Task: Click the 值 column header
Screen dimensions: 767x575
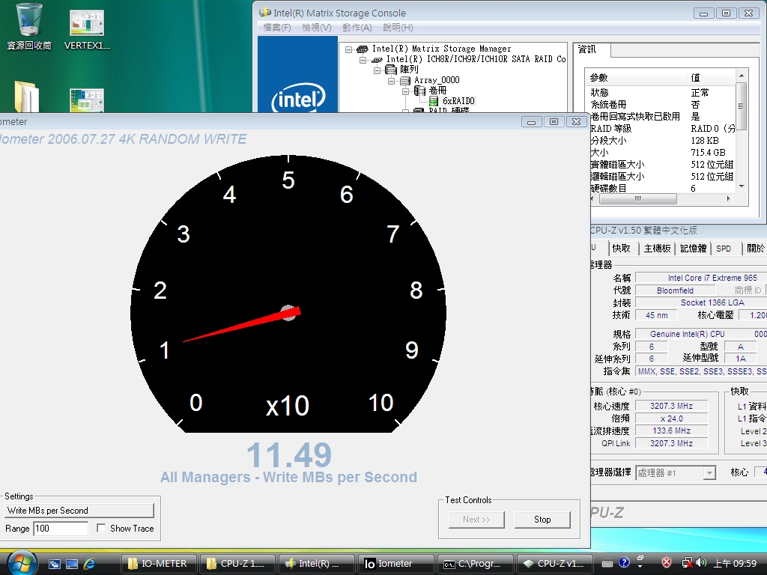Action: (710, 77)
